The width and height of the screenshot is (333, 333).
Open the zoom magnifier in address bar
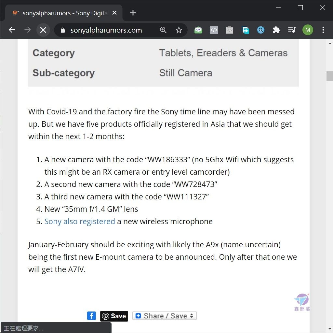coord(163,30)
